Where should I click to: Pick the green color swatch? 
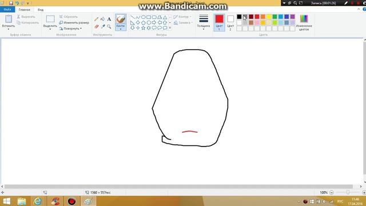(x=274, y=17)
